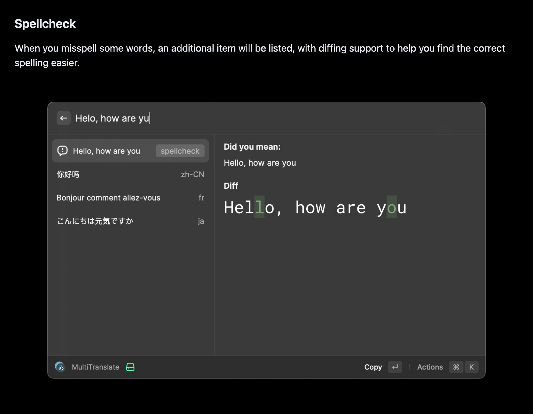
Task: Click the 'Spellcheck' page heading
Action: [45, 24]
